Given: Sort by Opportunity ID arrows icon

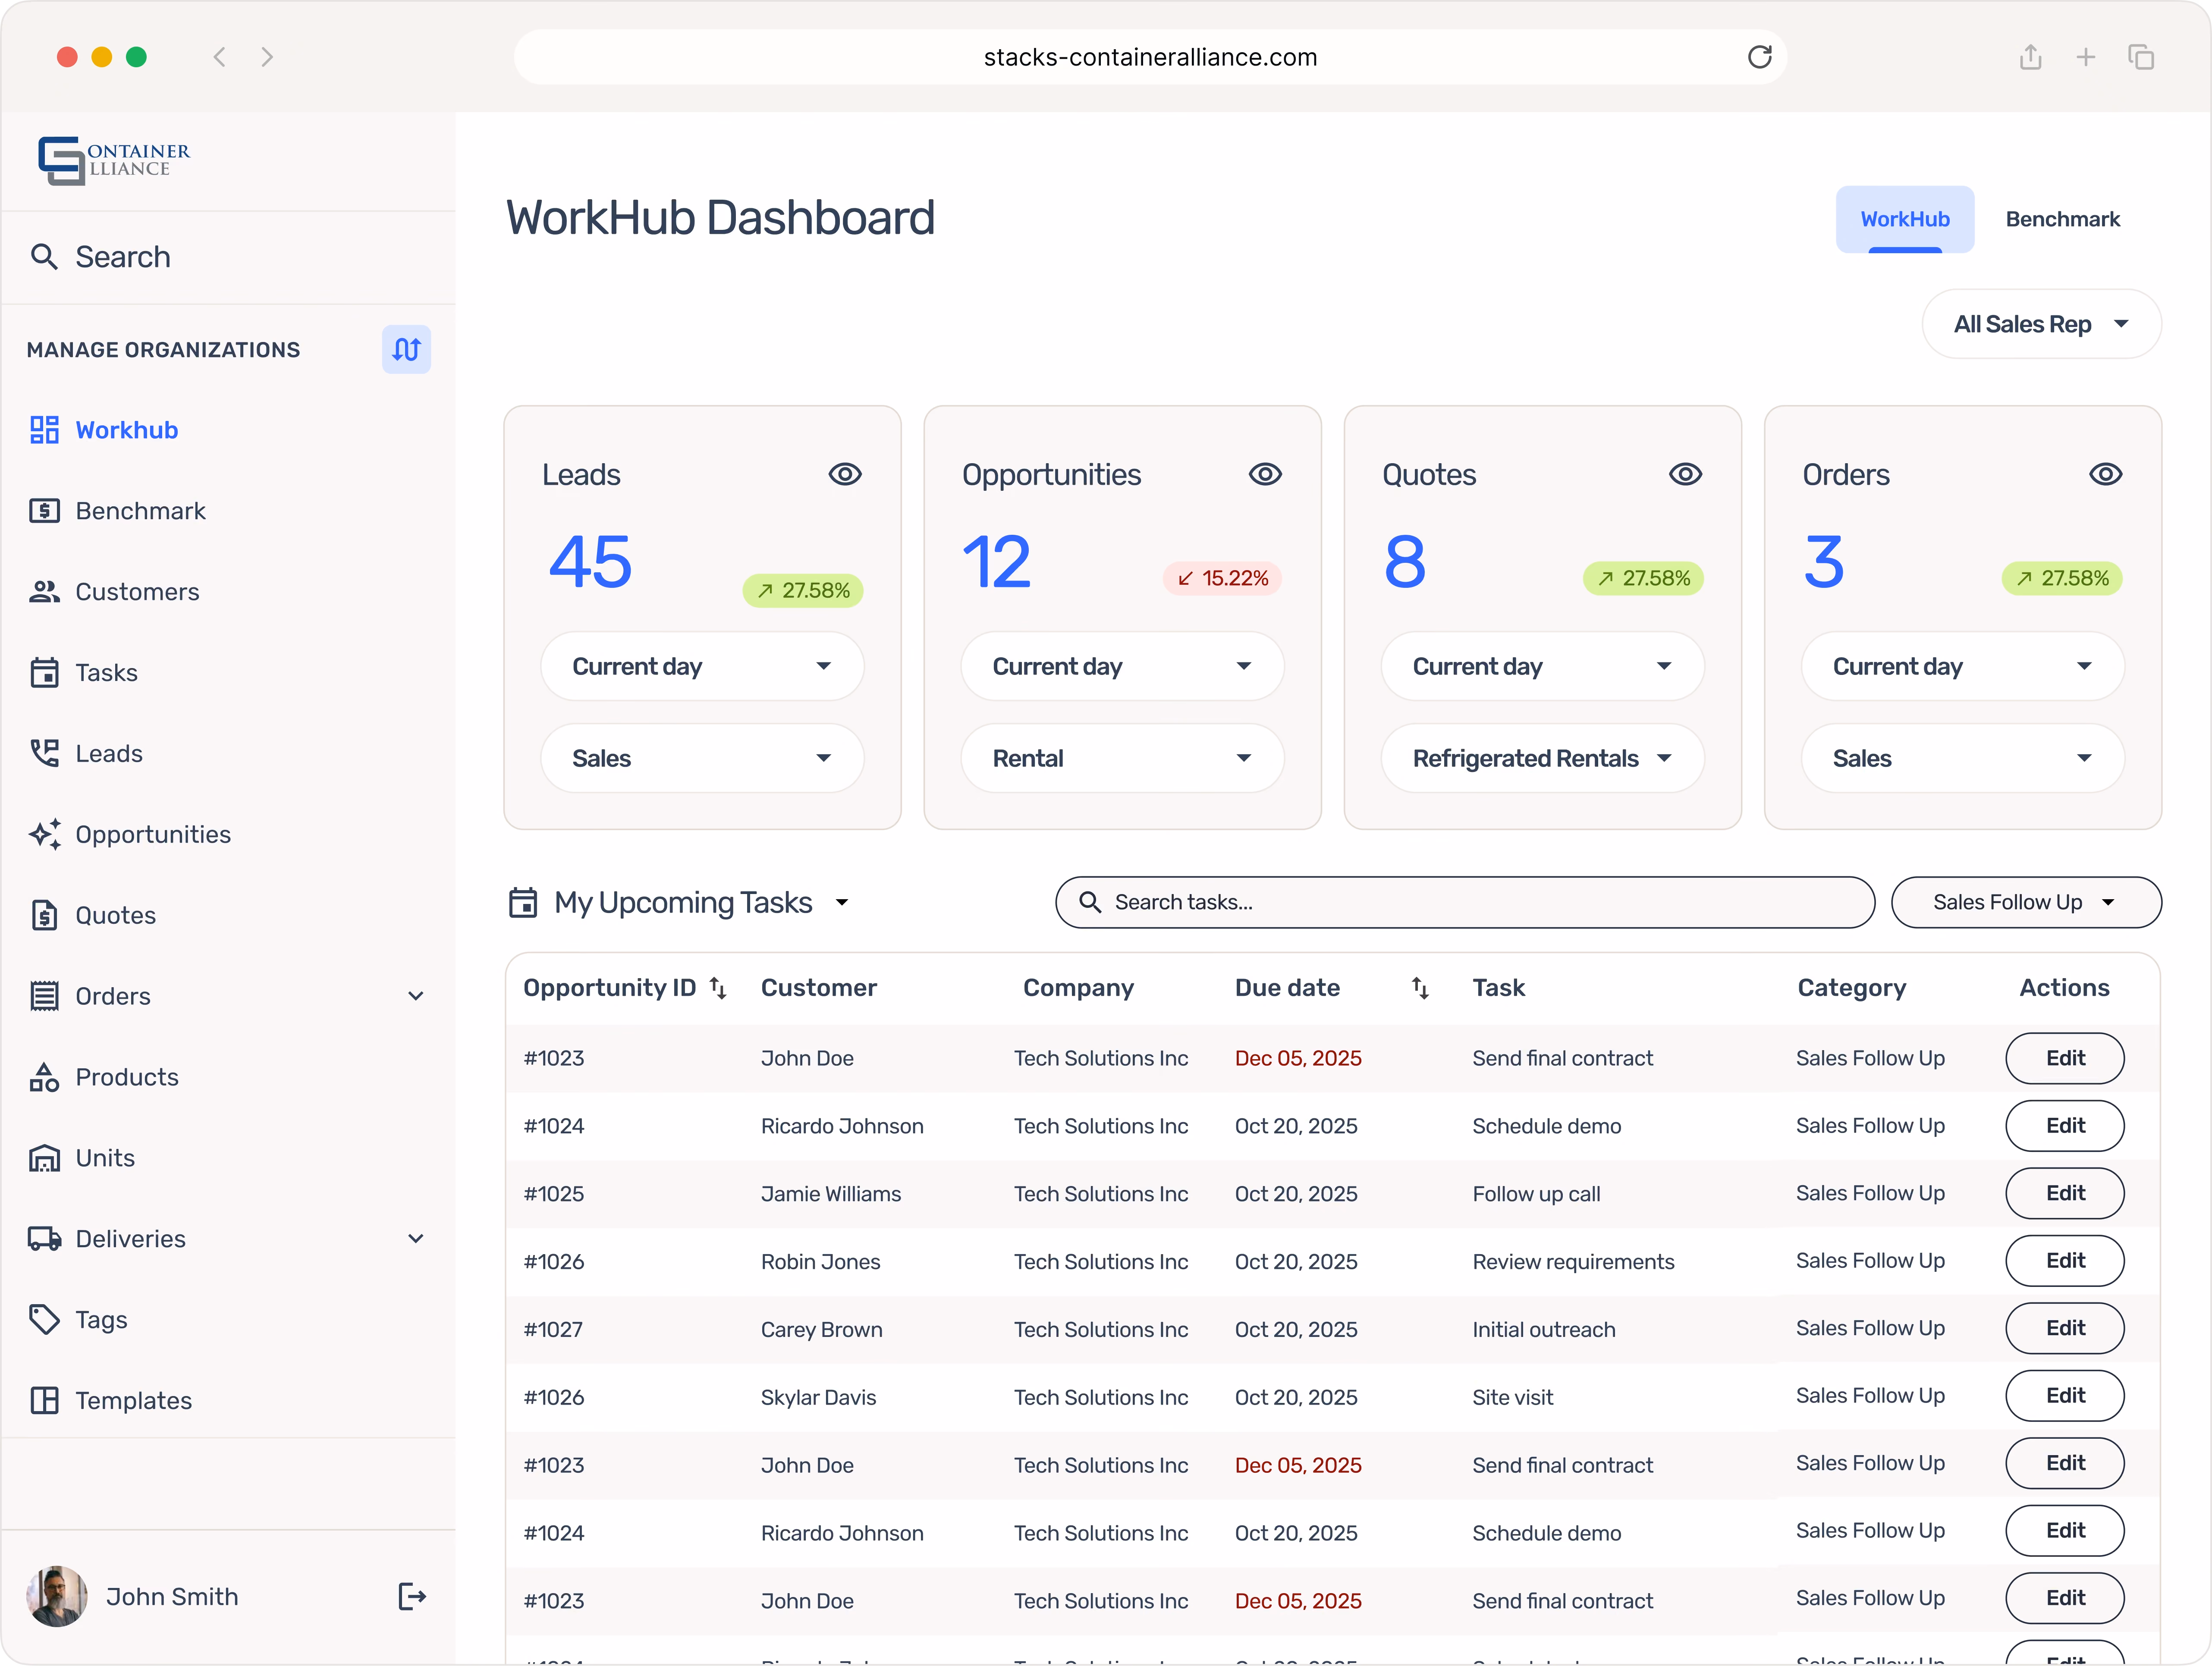Looking at the screenshot, I should coord(718,988).
